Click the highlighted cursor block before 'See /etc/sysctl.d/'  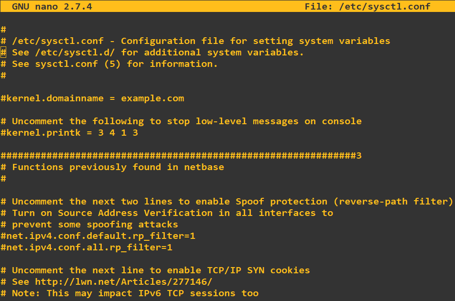[x=3, y=53]
